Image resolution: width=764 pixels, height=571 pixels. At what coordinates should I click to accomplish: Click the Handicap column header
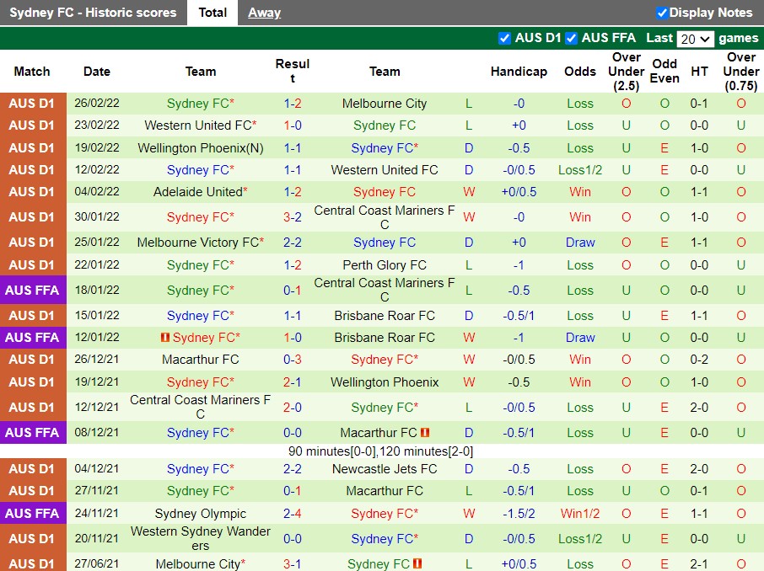coord(519,72)
